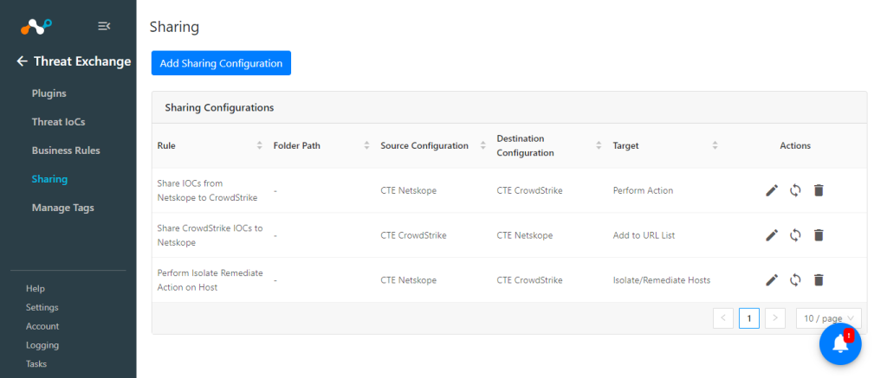Open the Logging link

[x=42, y=344]
